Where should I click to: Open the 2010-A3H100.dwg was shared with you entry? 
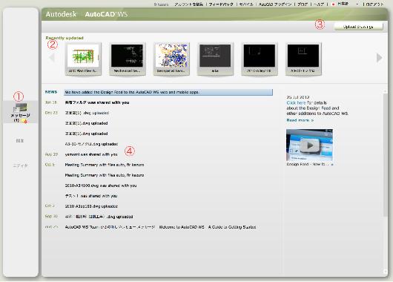pyautogui.click(x=101, y=186)
